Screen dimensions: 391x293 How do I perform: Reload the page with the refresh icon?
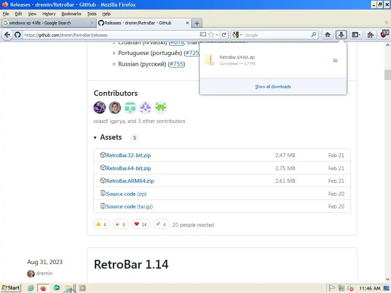[224, 35]
